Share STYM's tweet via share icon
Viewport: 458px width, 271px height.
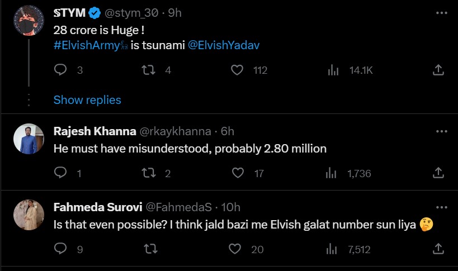click(x=439, y=70)
